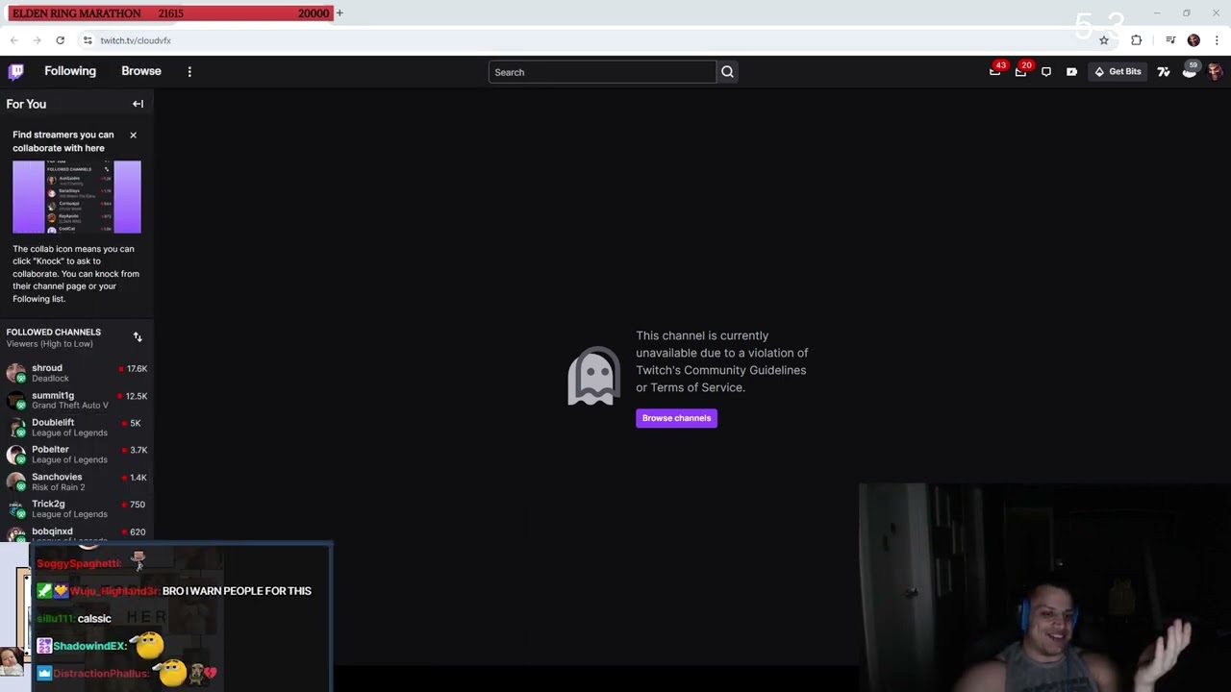Viewport: 1231px width, 692px height.
Task: Click Doublelift's avatar in followed channels
Action: (15, 427)
